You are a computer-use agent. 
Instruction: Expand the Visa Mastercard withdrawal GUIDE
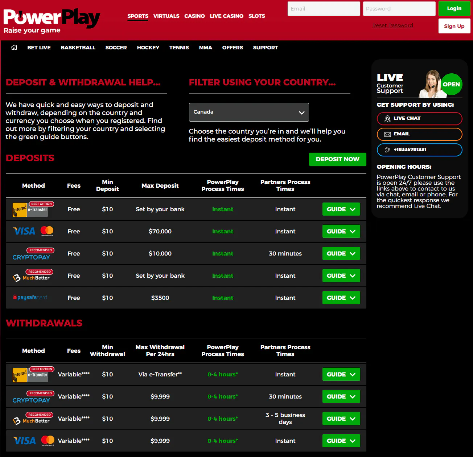click(341, 441)
